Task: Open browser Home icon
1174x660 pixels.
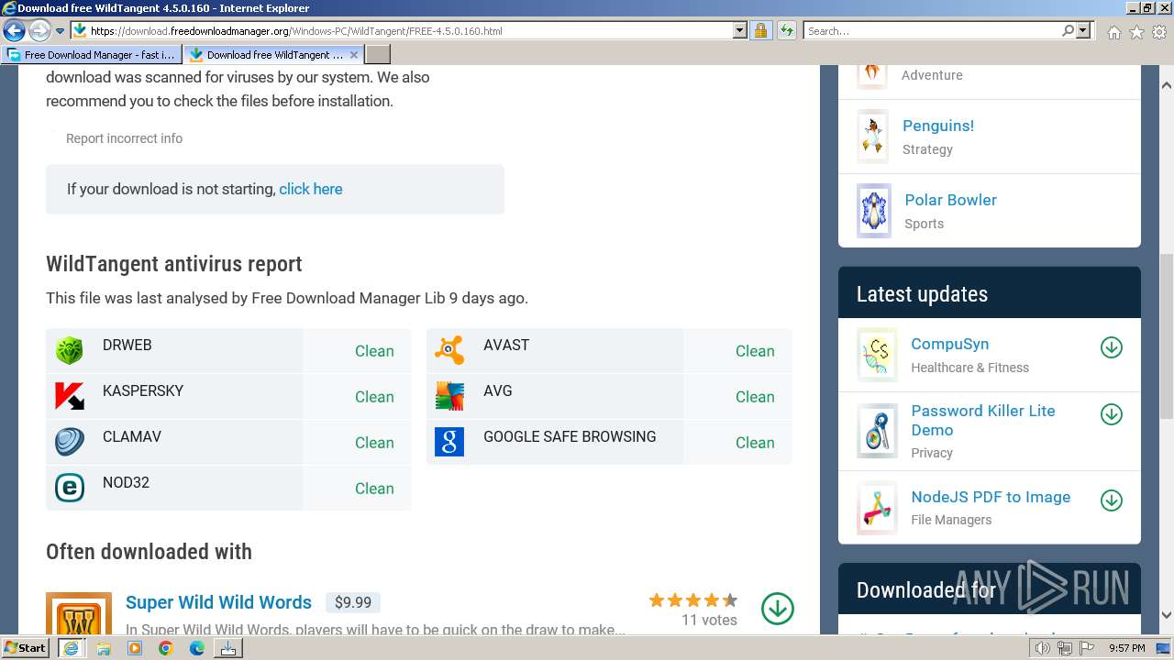Action: pos(1113,31)
